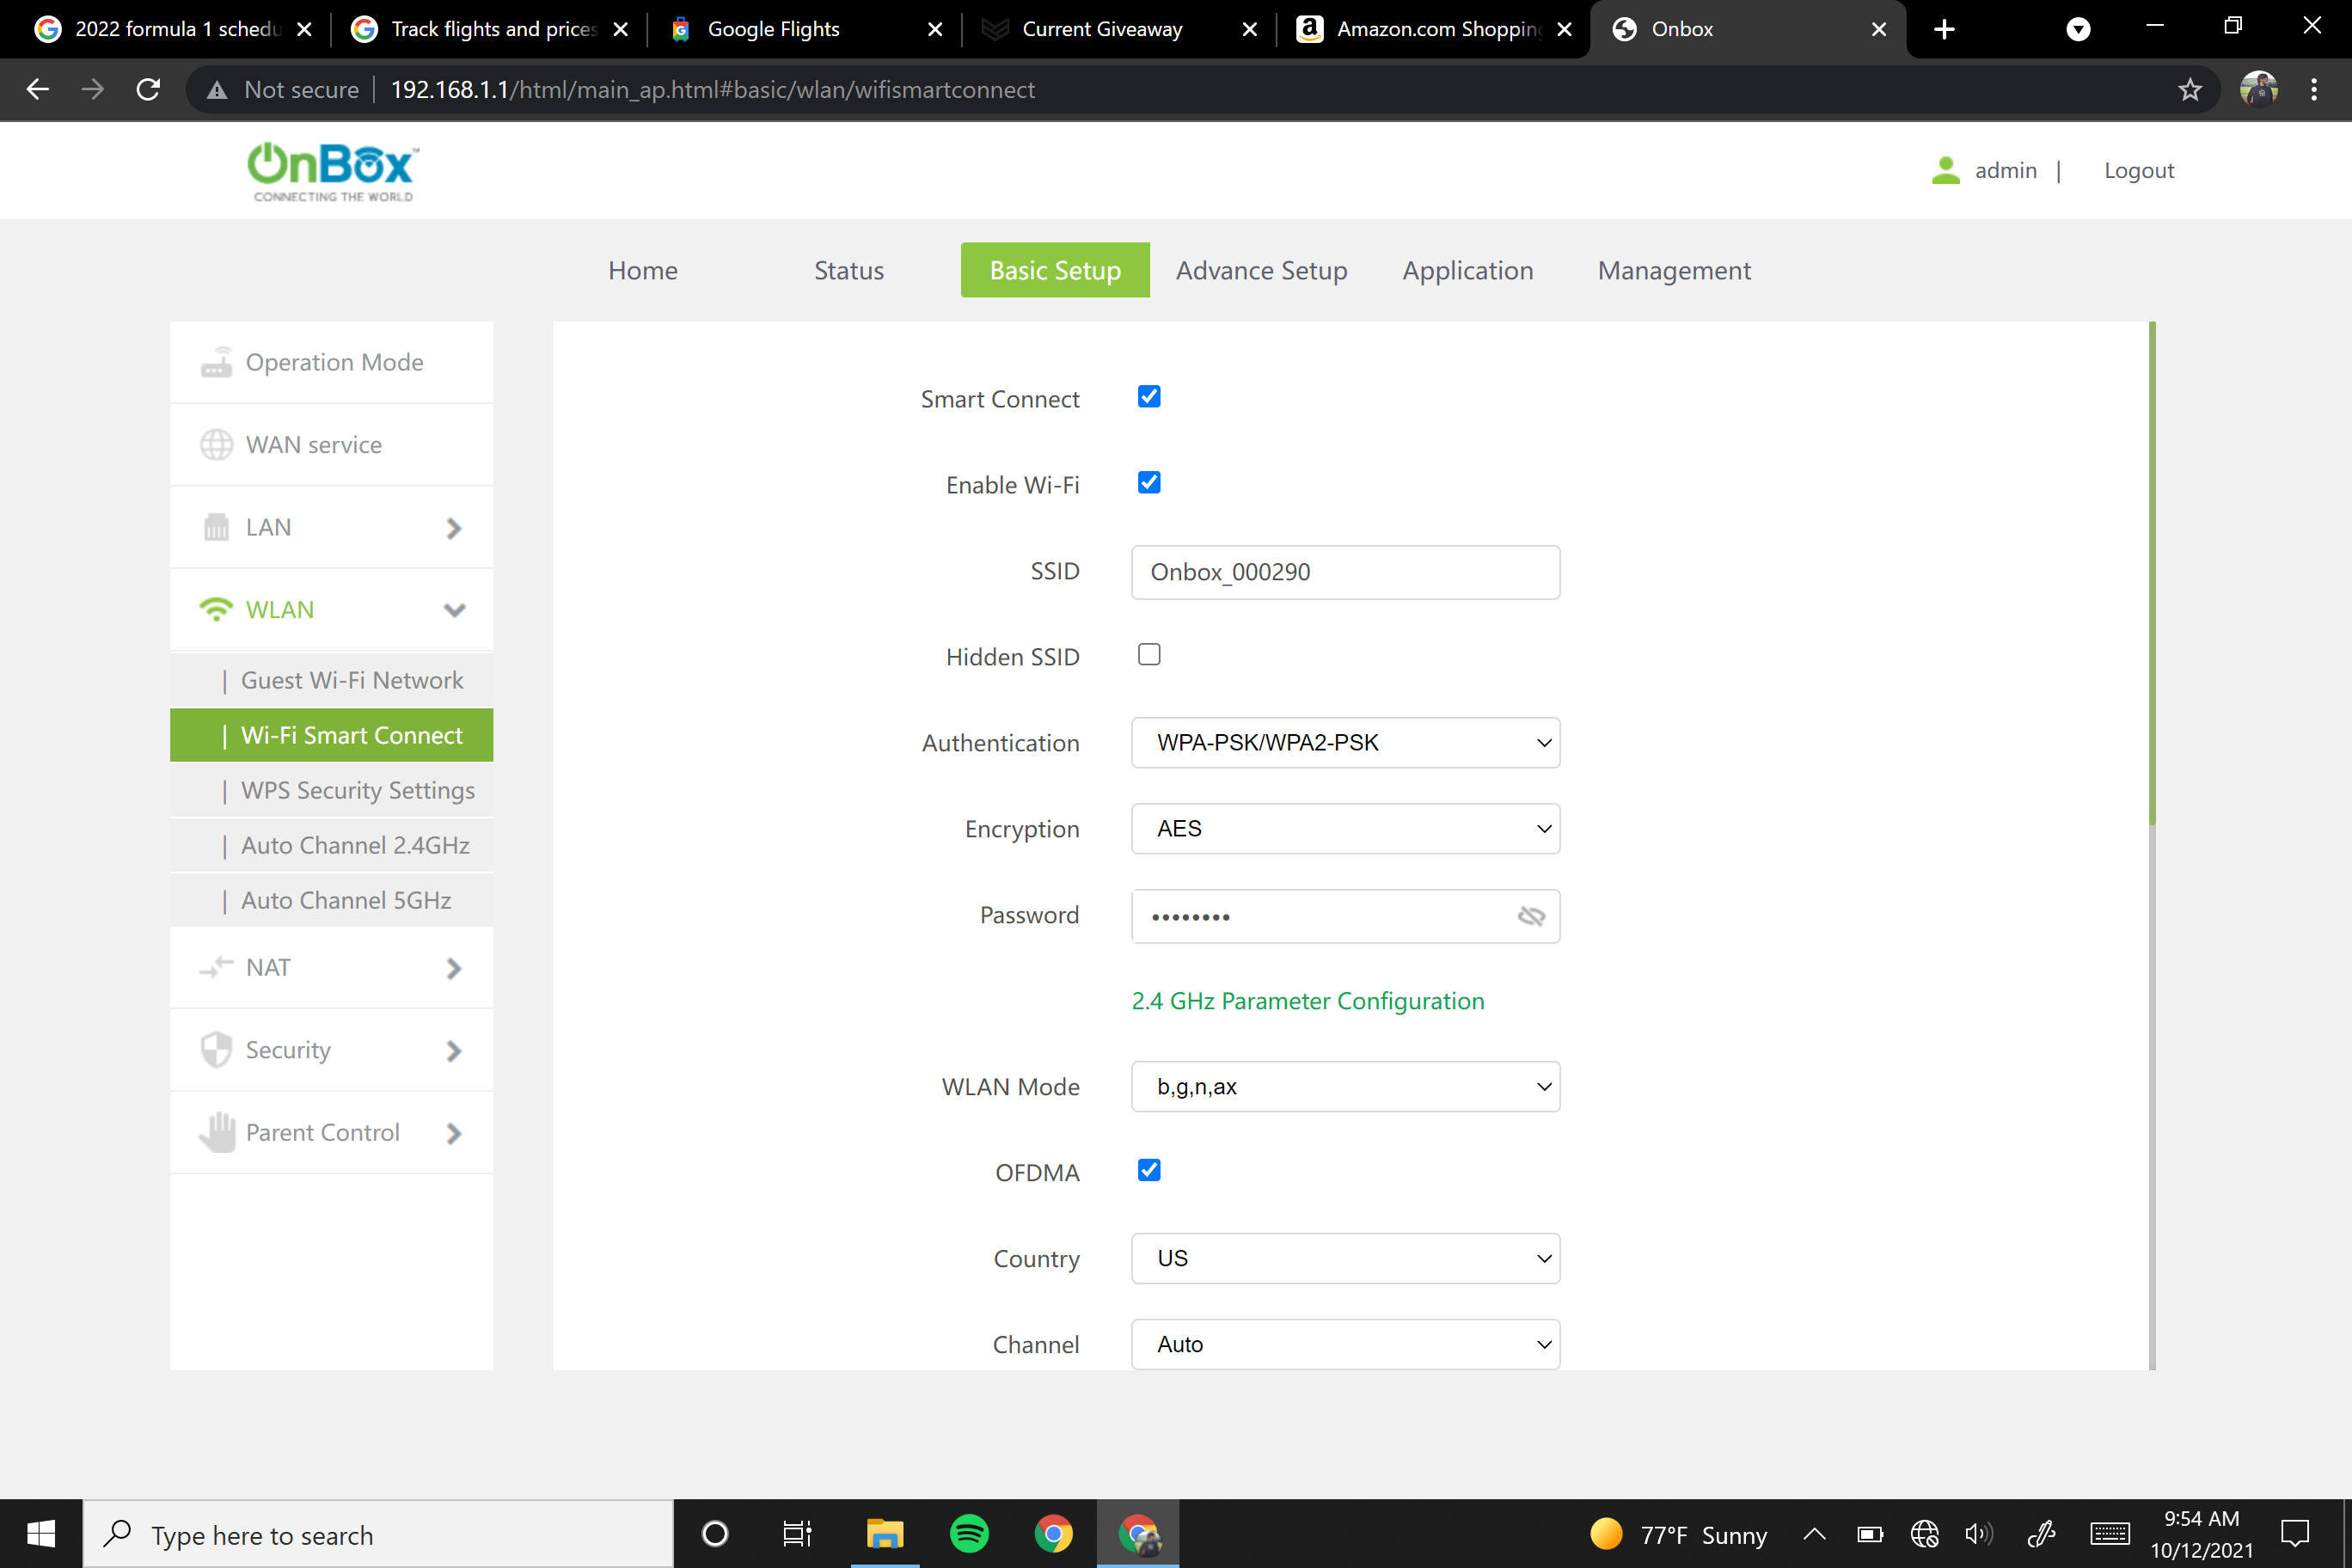This screenshot has height=1568, width=2352.
Task: Expand the NAT sidebar section
Action: pos(331,968)
